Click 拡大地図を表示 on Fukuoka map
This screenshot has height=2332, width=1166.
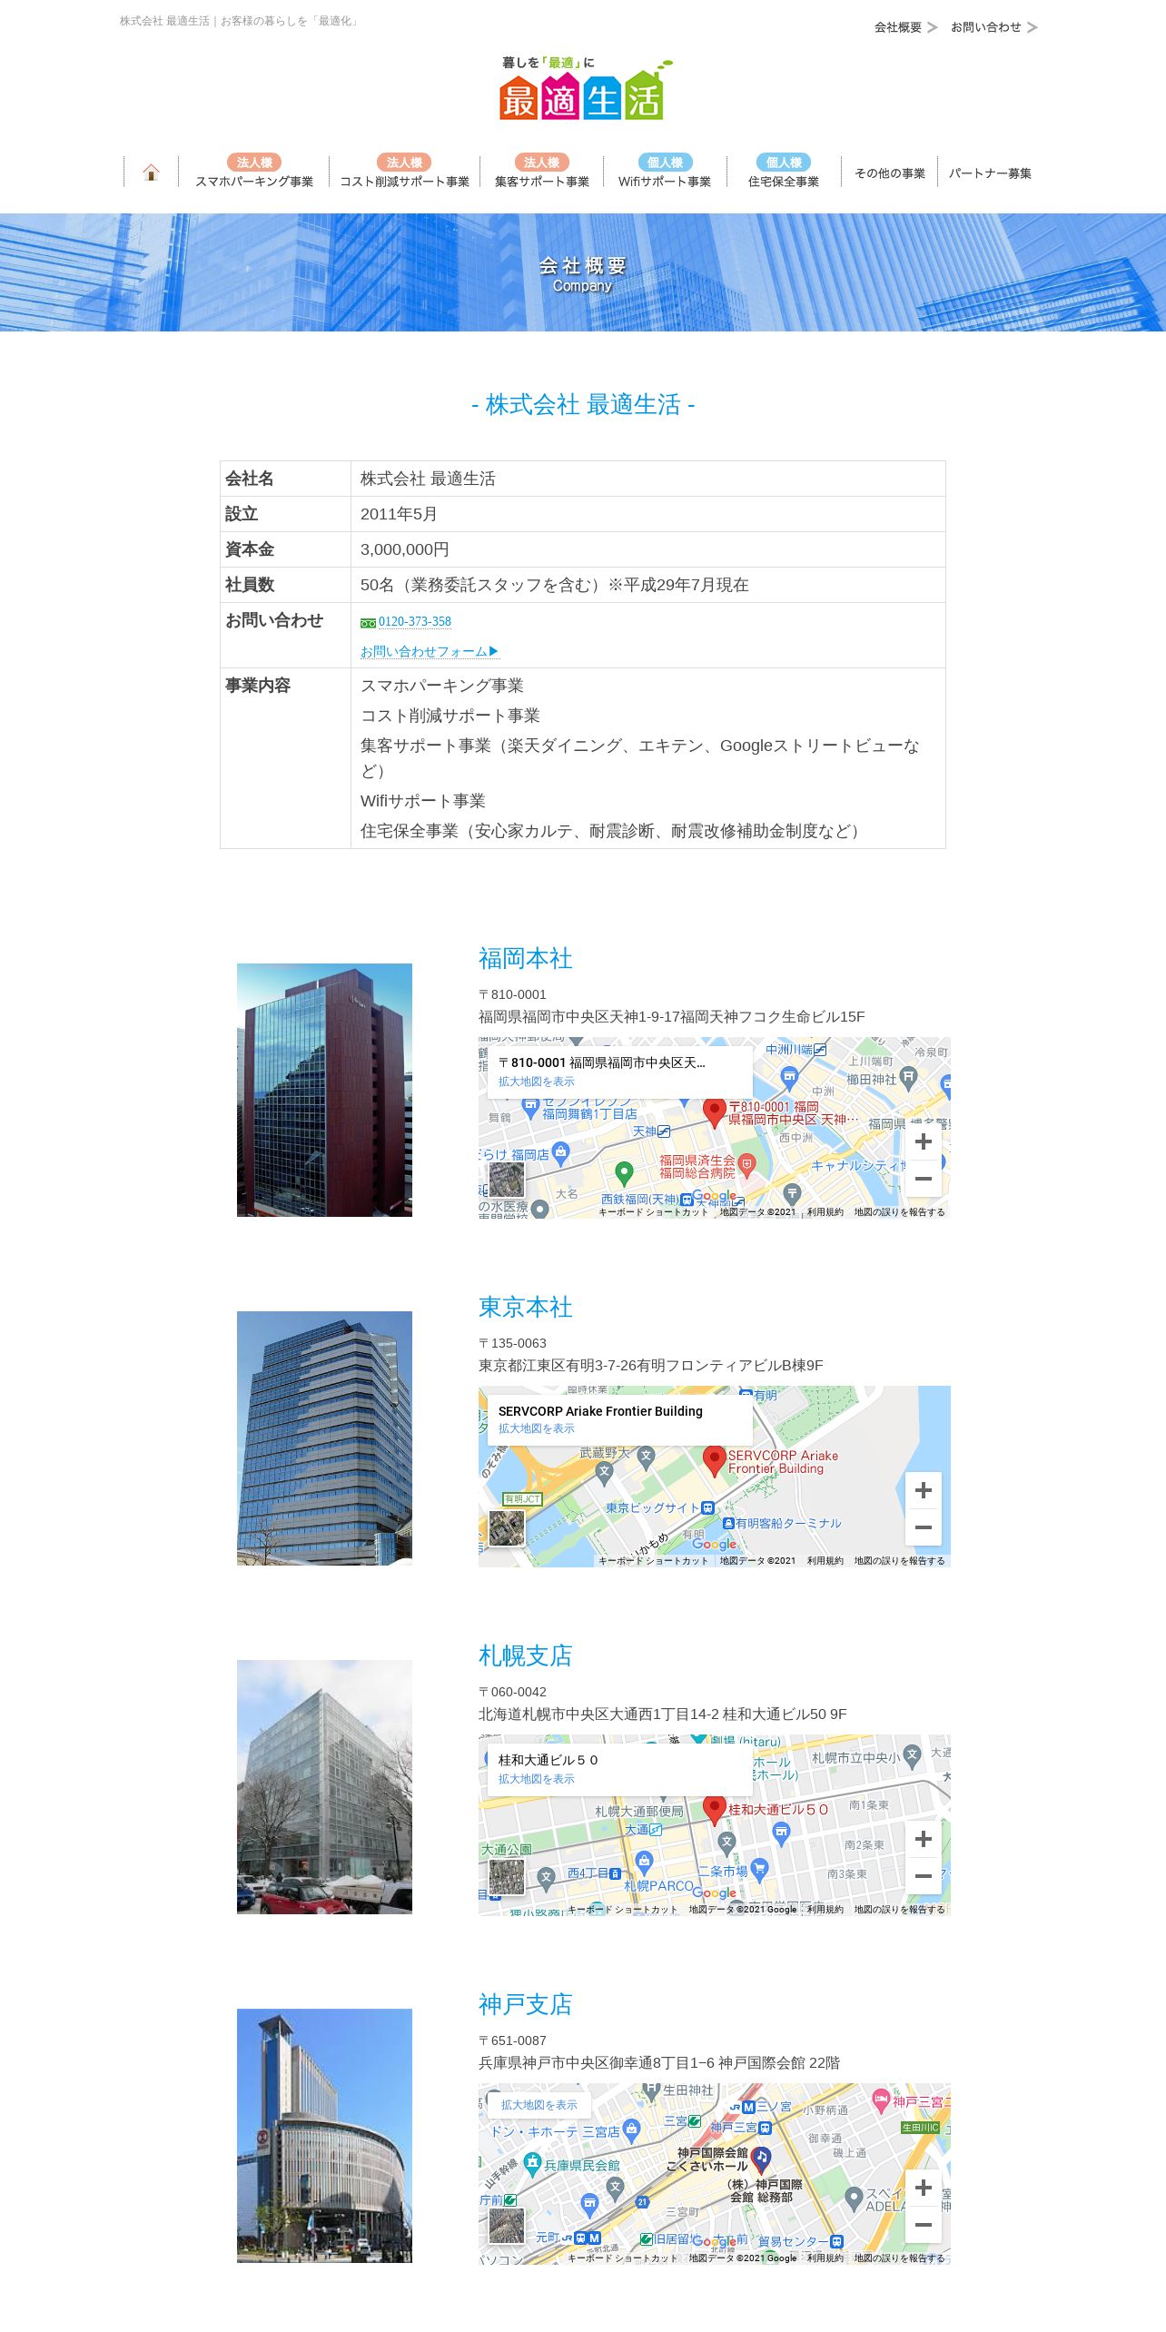[536, 1082]
